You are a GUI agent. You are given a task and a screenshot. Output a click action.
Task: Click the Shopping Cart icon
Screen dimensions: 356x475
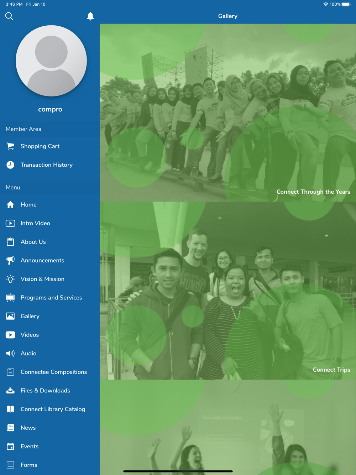point(10,146)
